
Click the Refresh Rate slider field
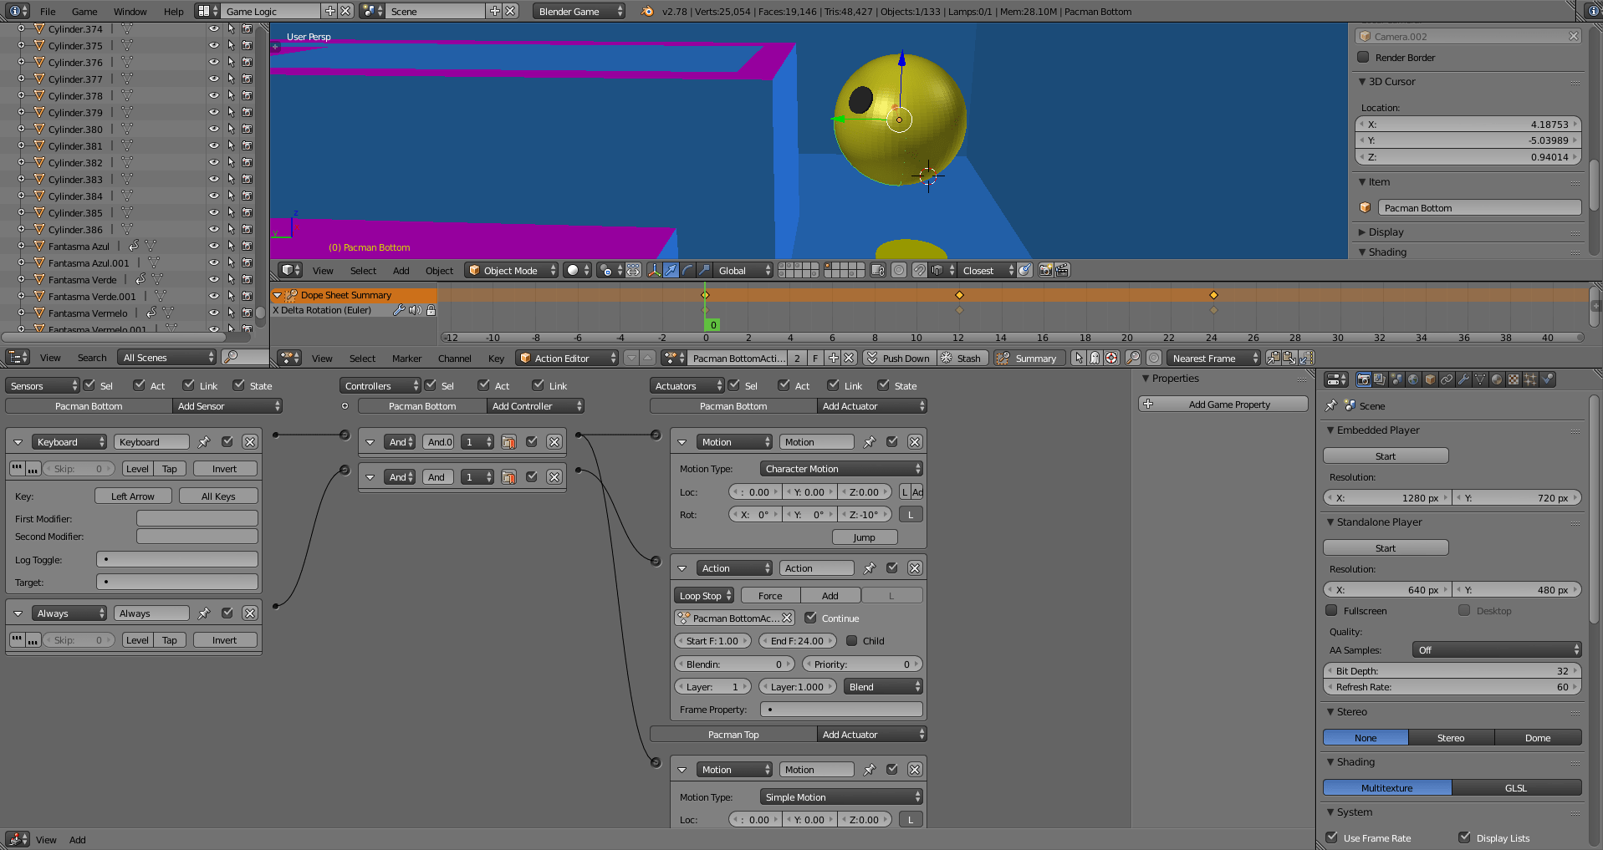click(x=1452, y=686)
